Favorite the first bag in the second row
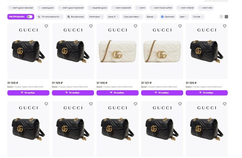This screenshot has height=158, width=242. [46, 104]
